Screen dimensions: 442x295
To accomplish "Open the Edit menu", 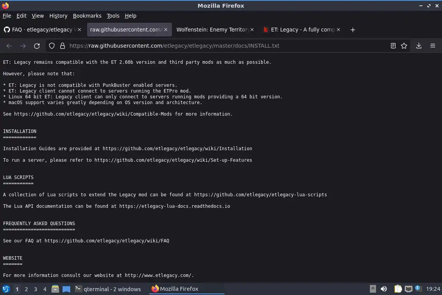I will [21, 16].
